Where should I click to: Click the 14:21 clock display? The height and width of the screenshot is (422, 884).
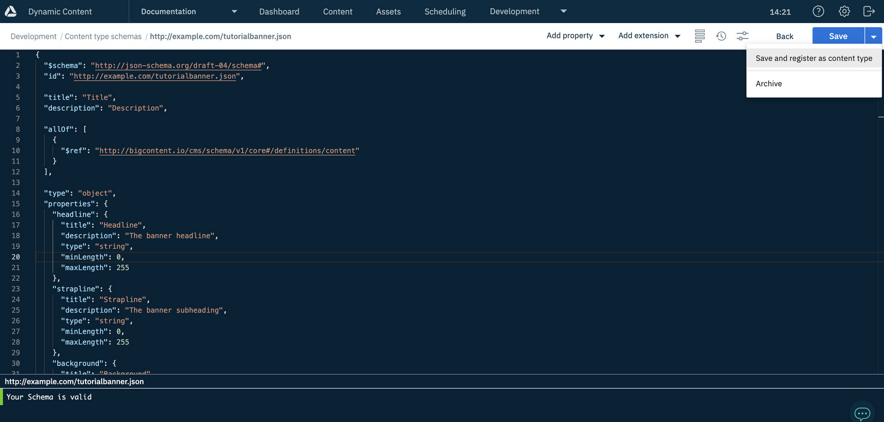point(780,12)
